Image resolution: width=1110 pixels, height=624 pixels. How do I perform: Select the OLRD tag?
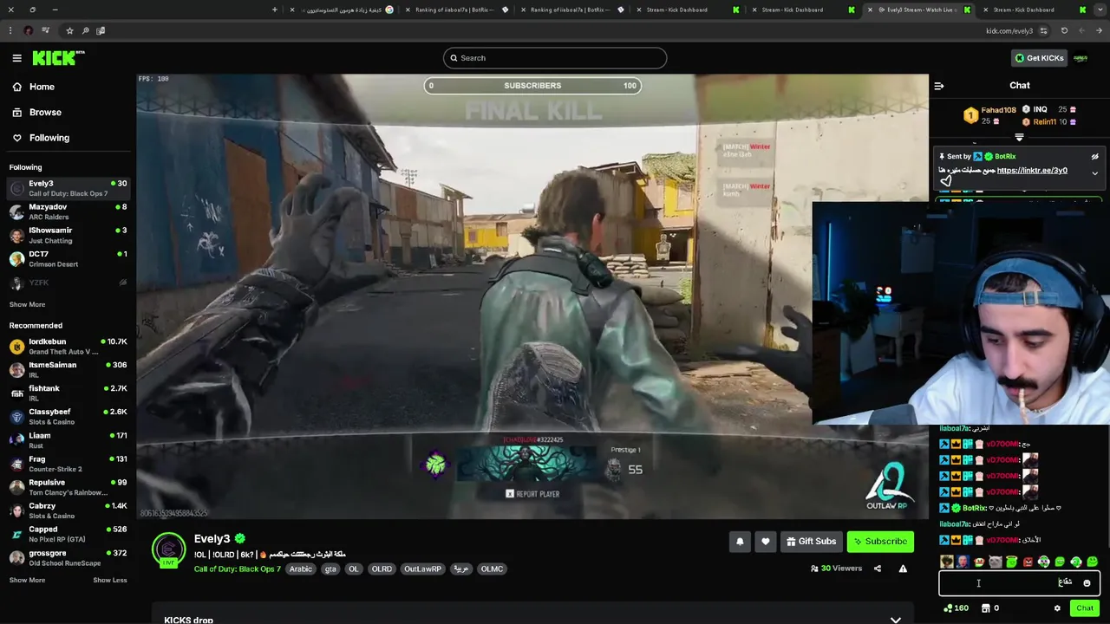point(382,569)
